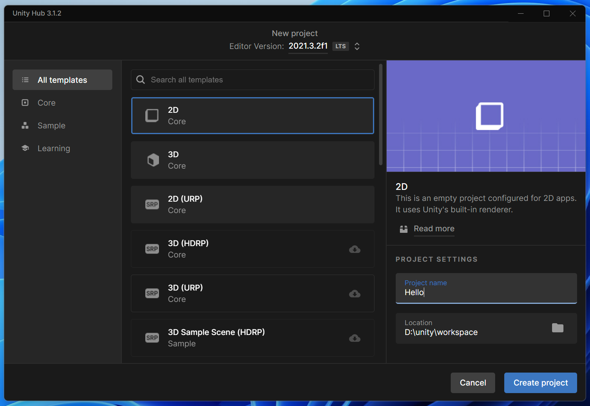Browse for location with the folder icon

point(558,328)
